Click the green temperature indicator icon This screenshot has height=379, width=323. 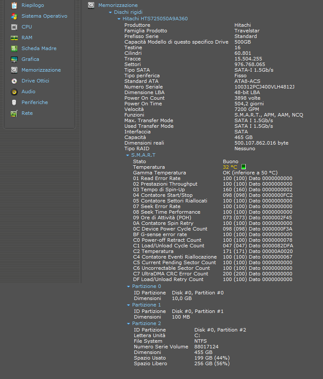coord(244,167)
